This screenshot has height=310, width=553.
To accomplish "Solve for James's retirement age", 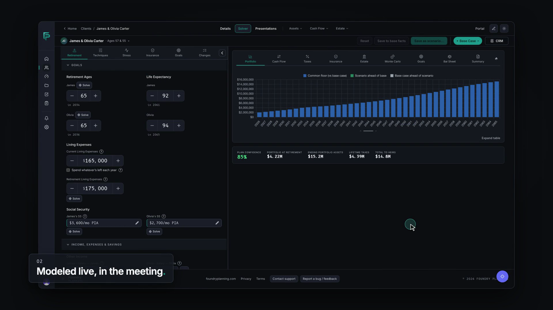I will tap(84, 85).
